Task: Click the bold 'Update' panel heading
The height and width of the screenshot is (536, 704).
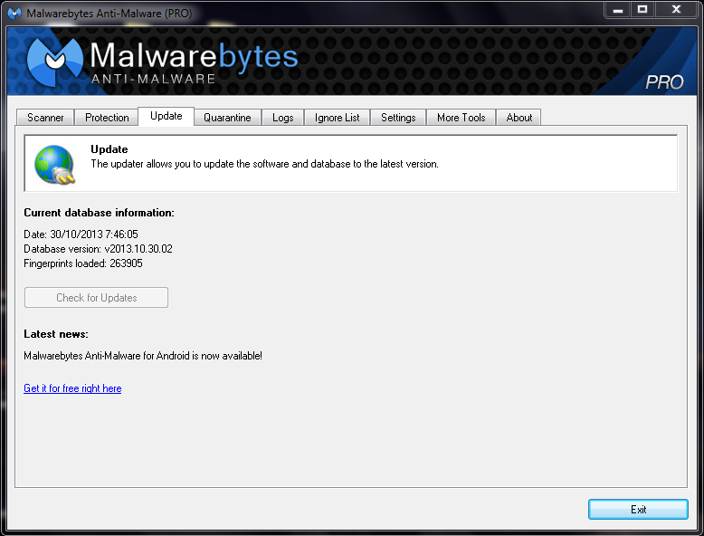Action: [x=109, y=149]
